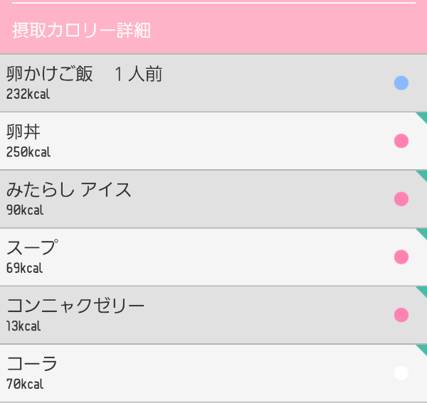Click the 摂取カロリー詳細 header
Screen dimensions: 427x403
81,30
